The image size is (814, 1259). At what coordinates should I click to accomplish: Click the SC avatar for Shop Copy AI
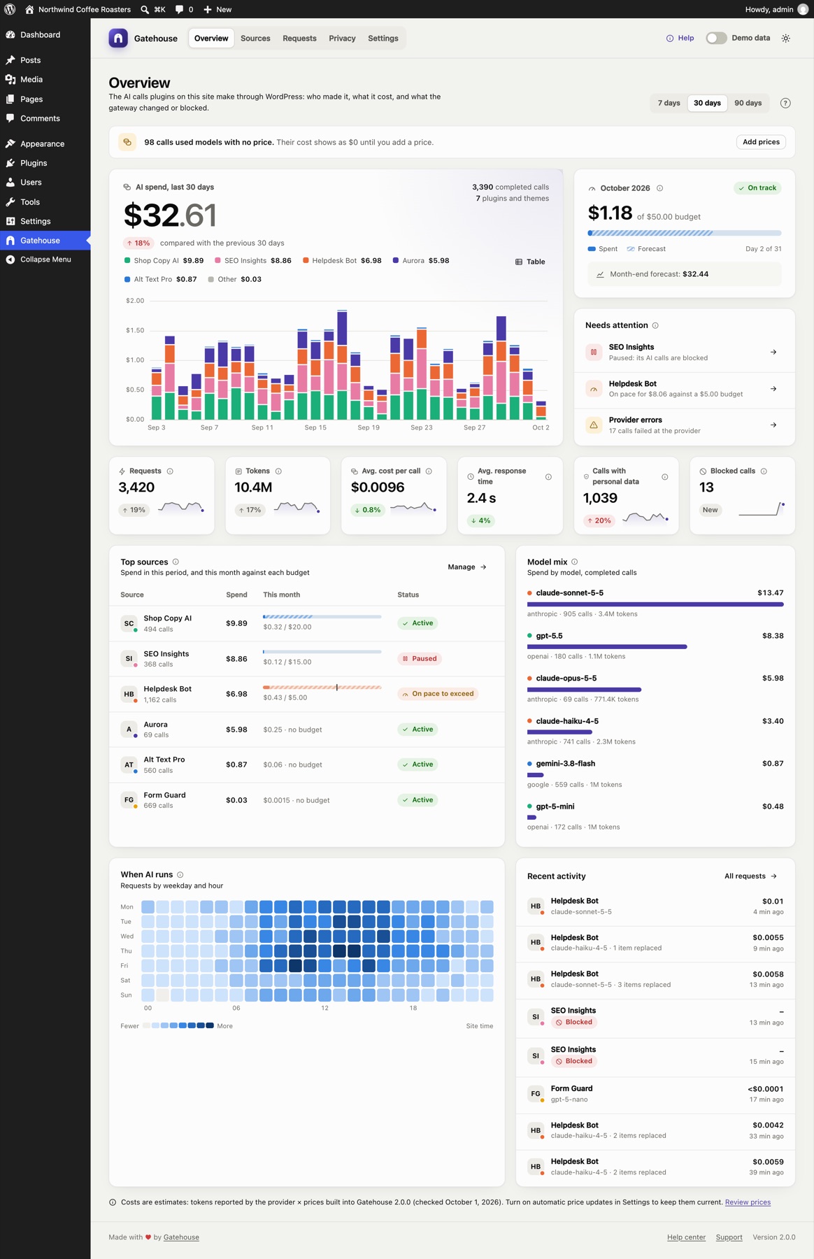click(129, 623)
